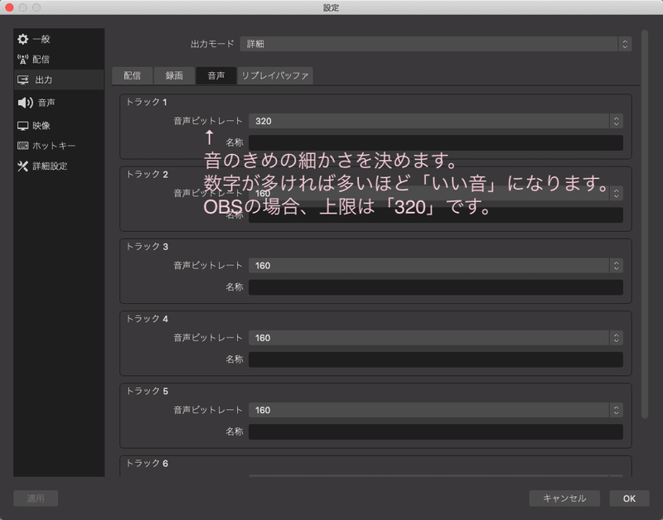This screenshot has height=520, width=663.
Task: Open the ホットキー keyboard icon
Action: pos(23,146)
